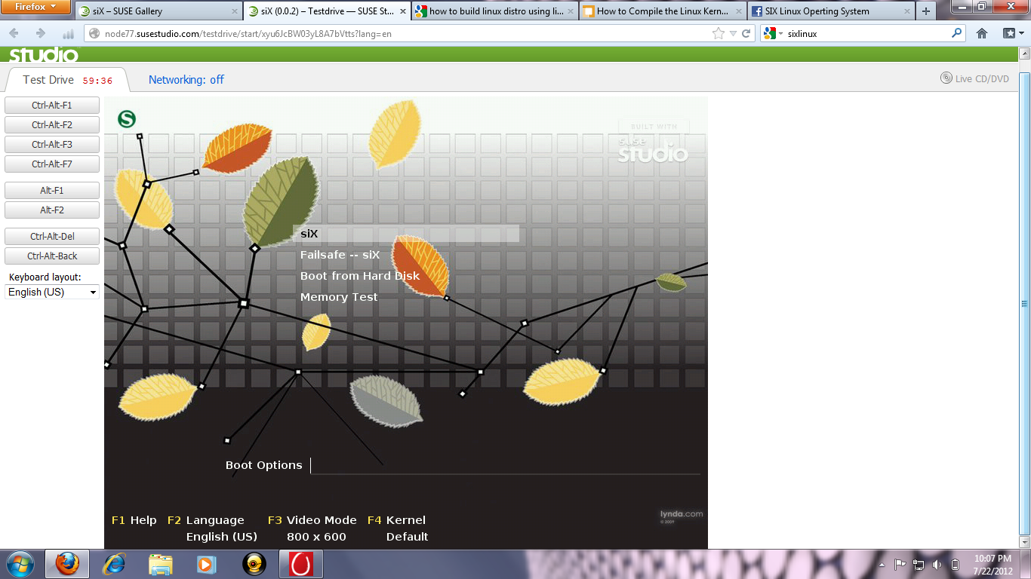The image size is (1031, 579).
Task: Click Firefox icon in the taskbar
Action: coord(67,564)
